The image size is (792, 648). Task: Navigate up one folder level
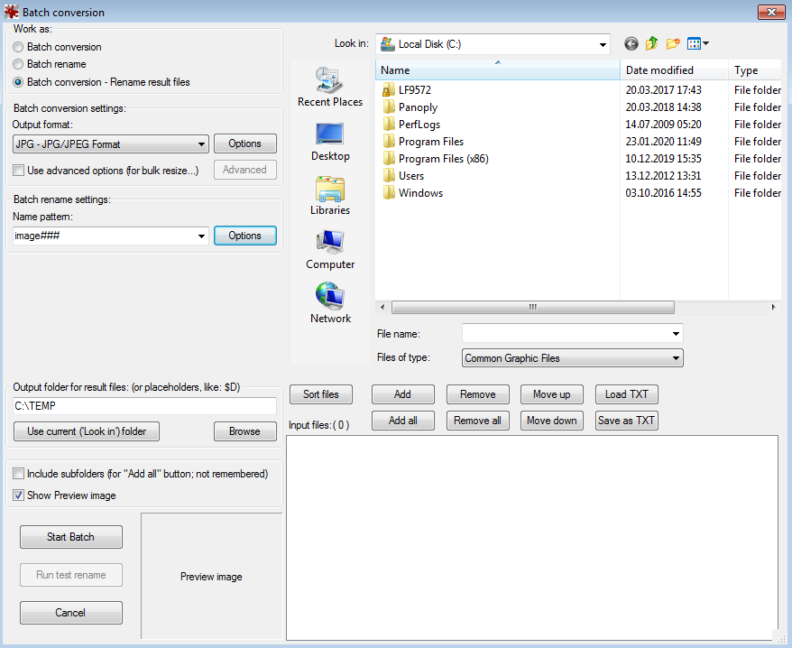tap(650, 43)
